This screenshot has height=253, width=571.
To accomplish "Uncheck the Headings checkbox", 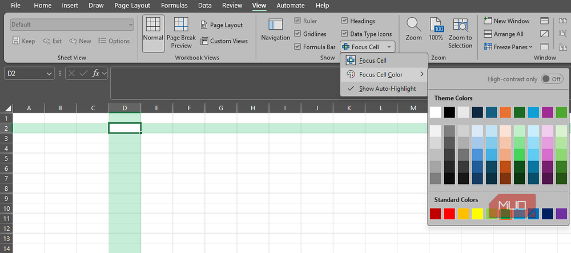I will pyautogui.click(x=344, y=21).
